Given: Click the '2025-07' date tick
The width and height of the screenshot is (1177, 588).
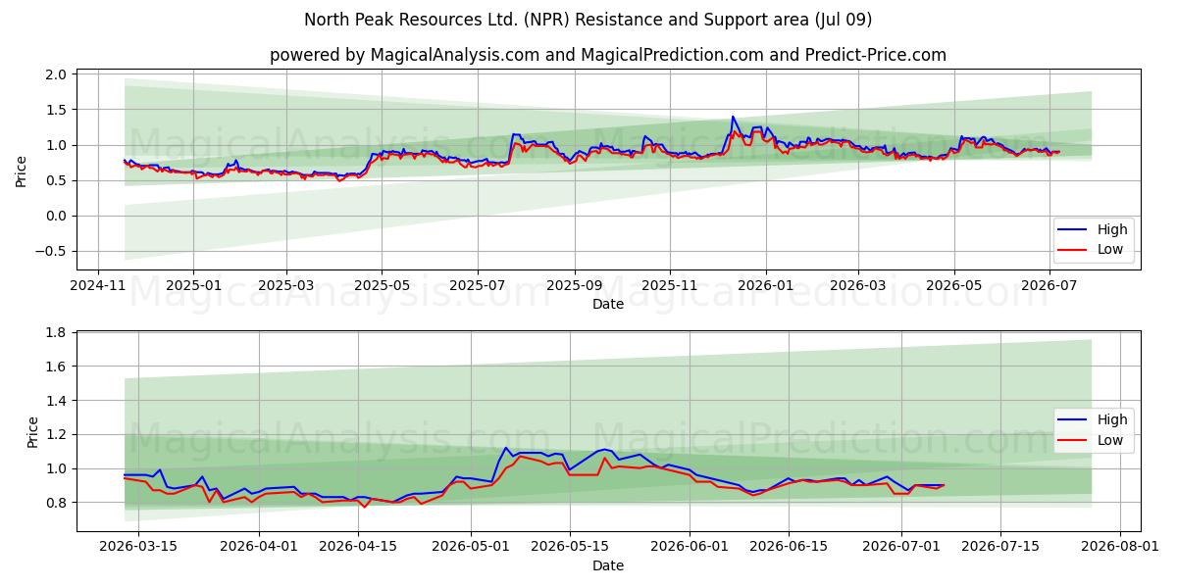Looking at the screenshot, I should tap(478, 285).
